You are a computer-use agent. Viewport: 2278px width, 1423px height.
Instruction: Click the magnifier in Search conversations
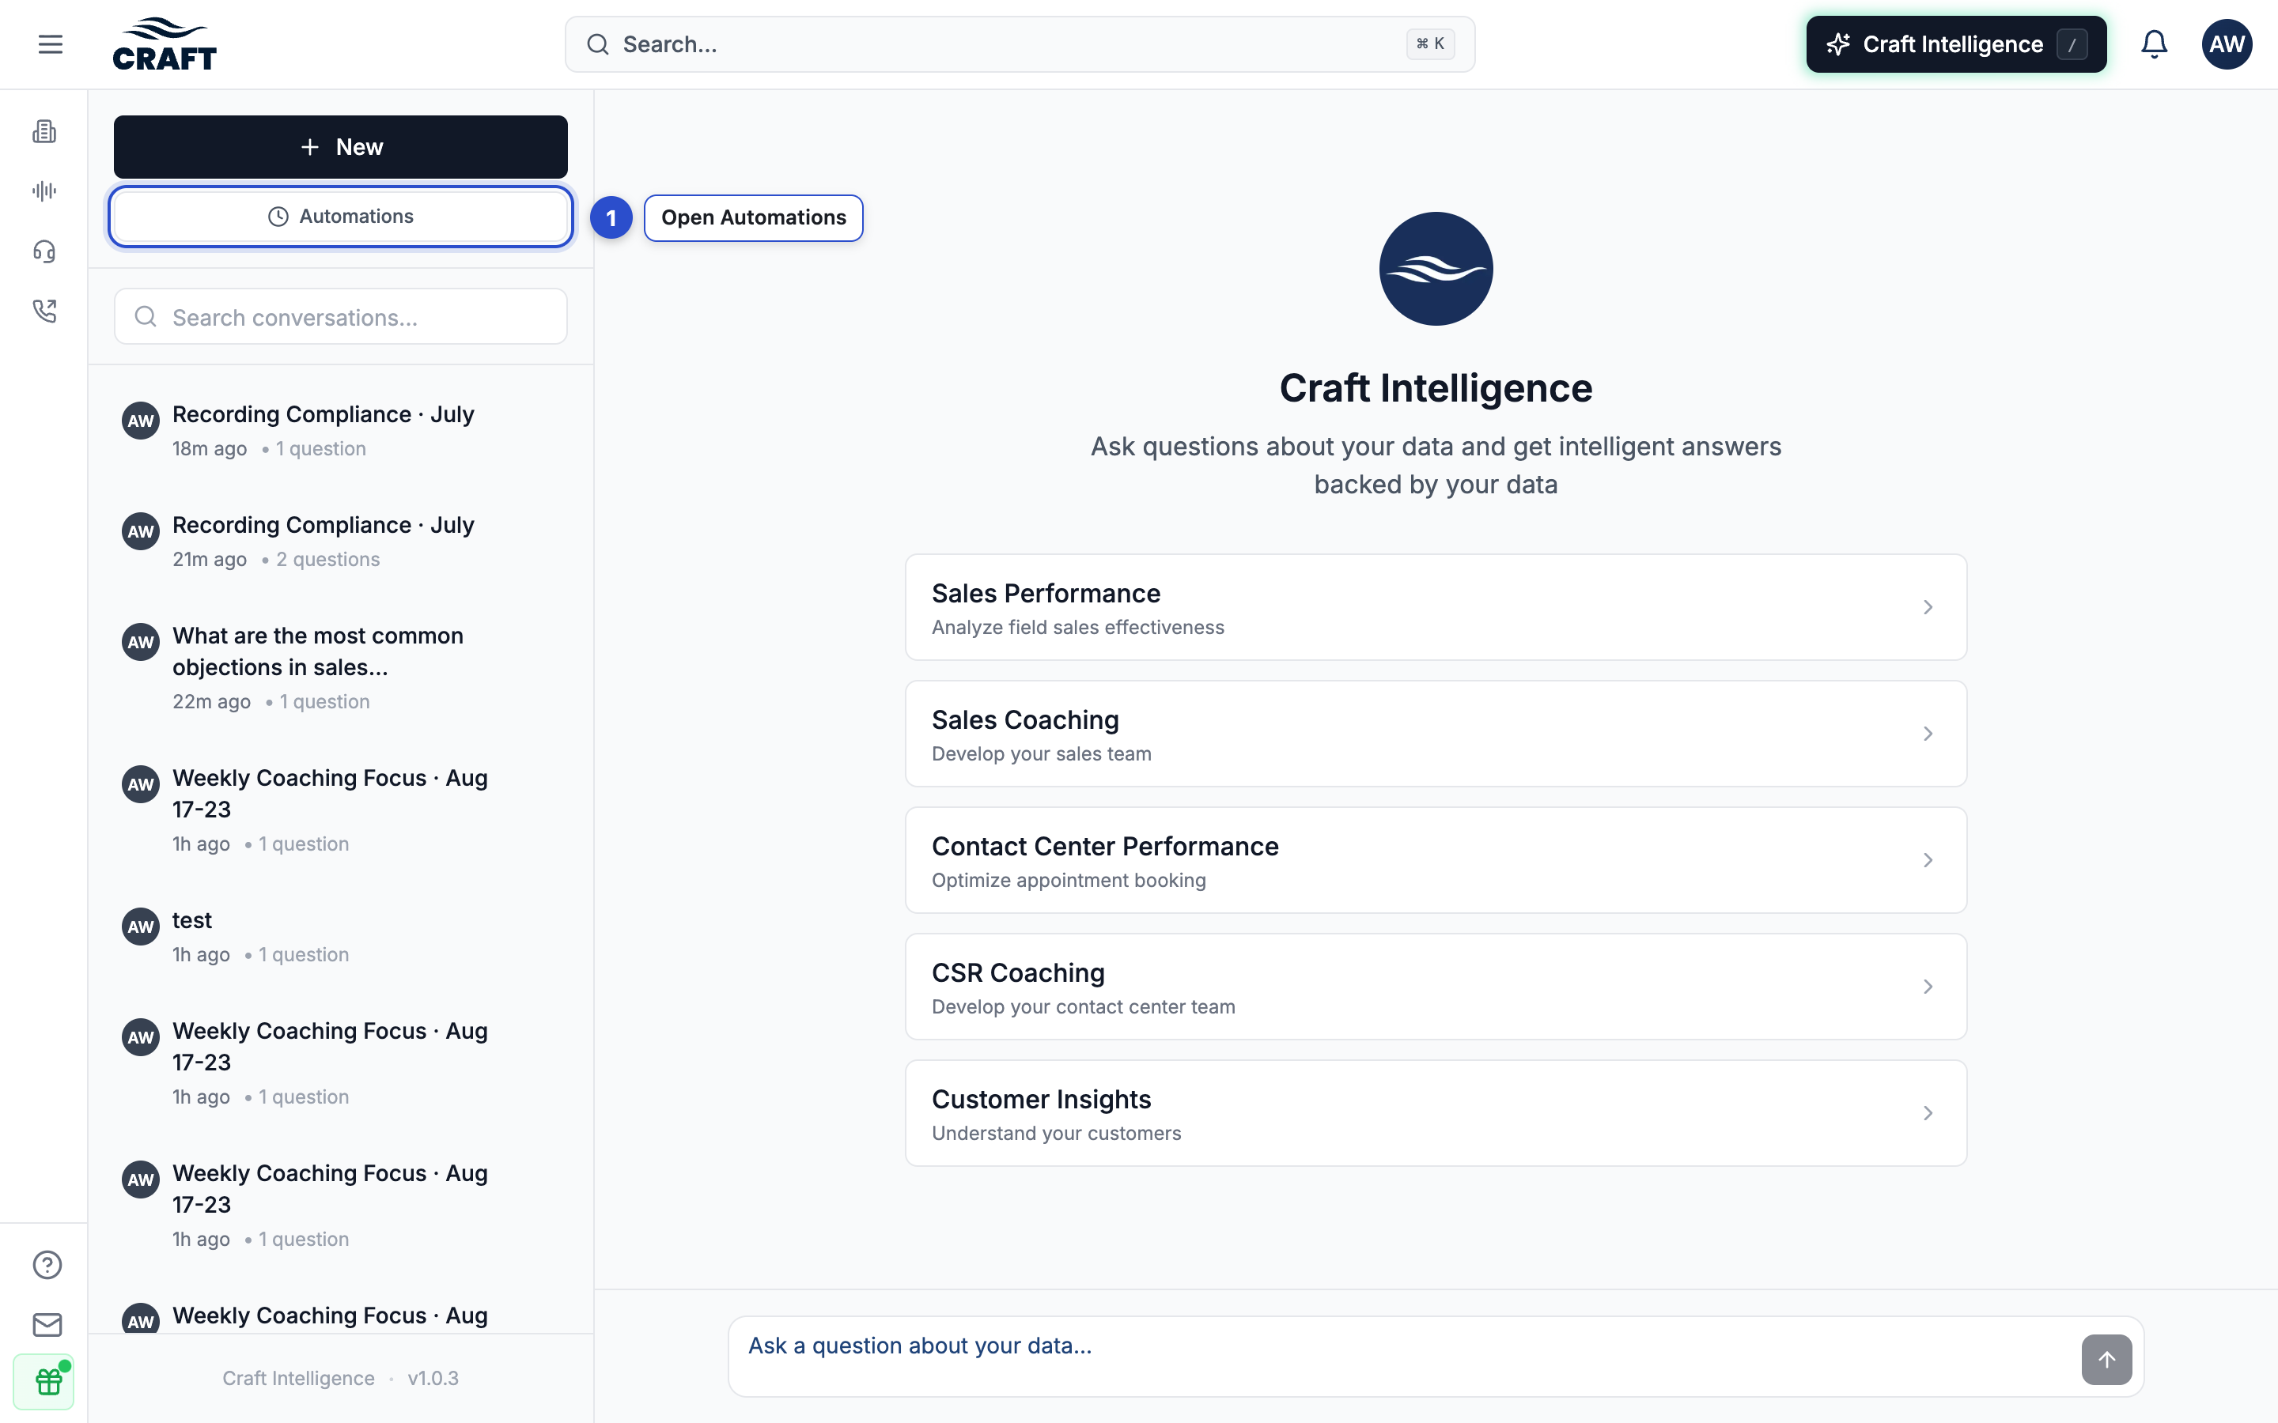tap(146, 316)
